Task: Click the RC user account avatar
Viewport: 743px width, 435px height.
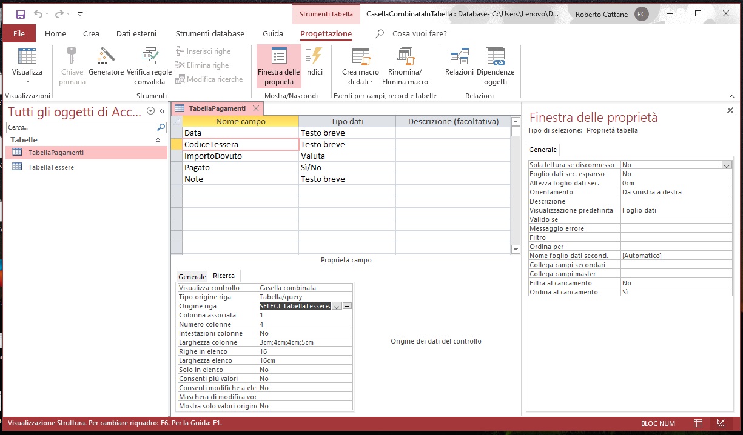Action: pyautogui.click(x=641, y=14)
